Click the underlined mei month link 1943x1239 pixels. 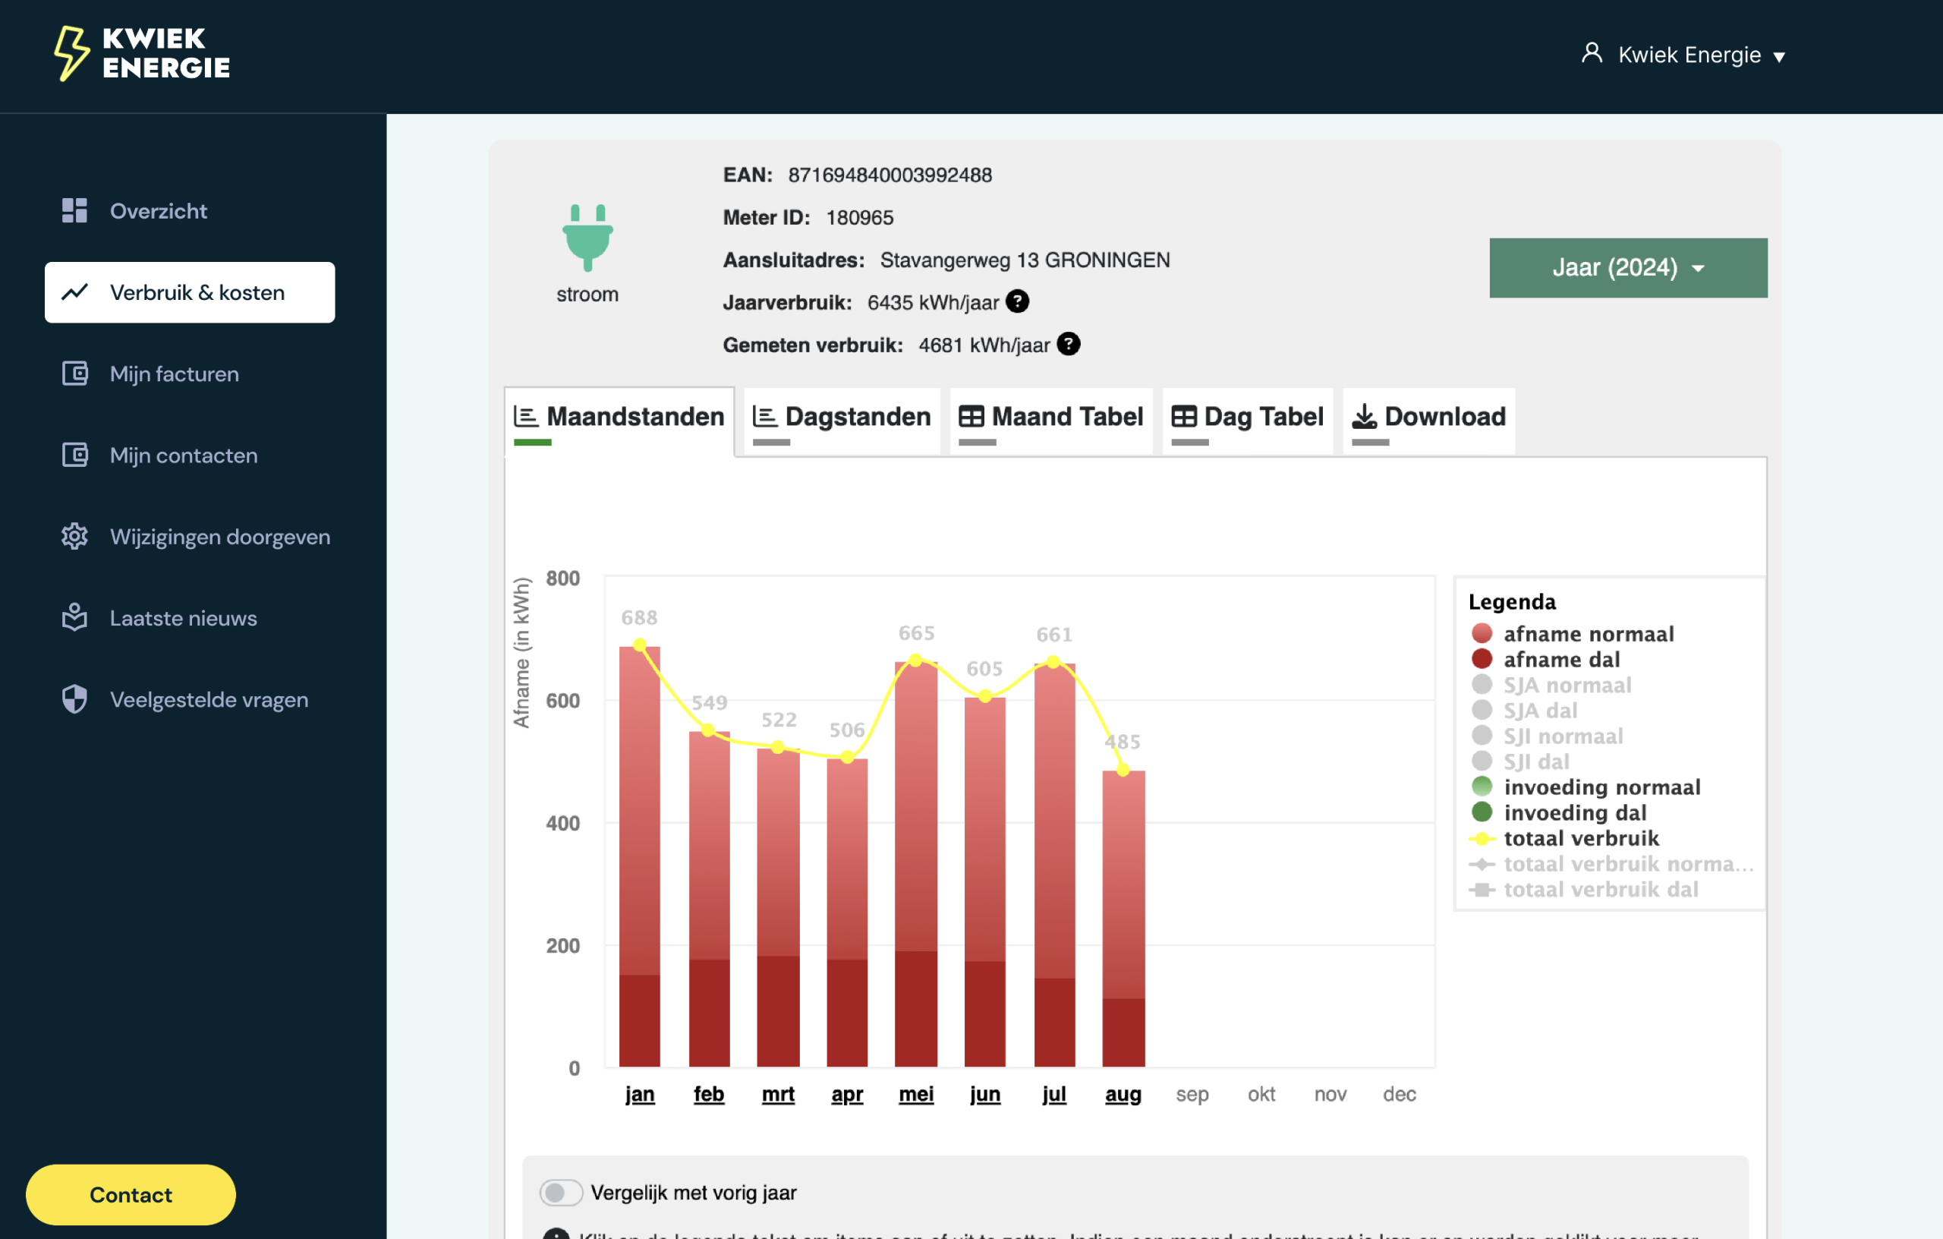point(916,1094)
